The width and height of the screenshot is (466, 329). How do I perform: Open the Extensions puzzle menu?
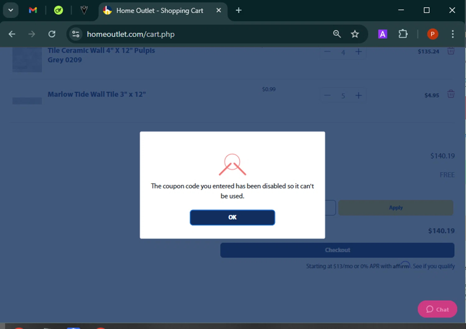403,34
